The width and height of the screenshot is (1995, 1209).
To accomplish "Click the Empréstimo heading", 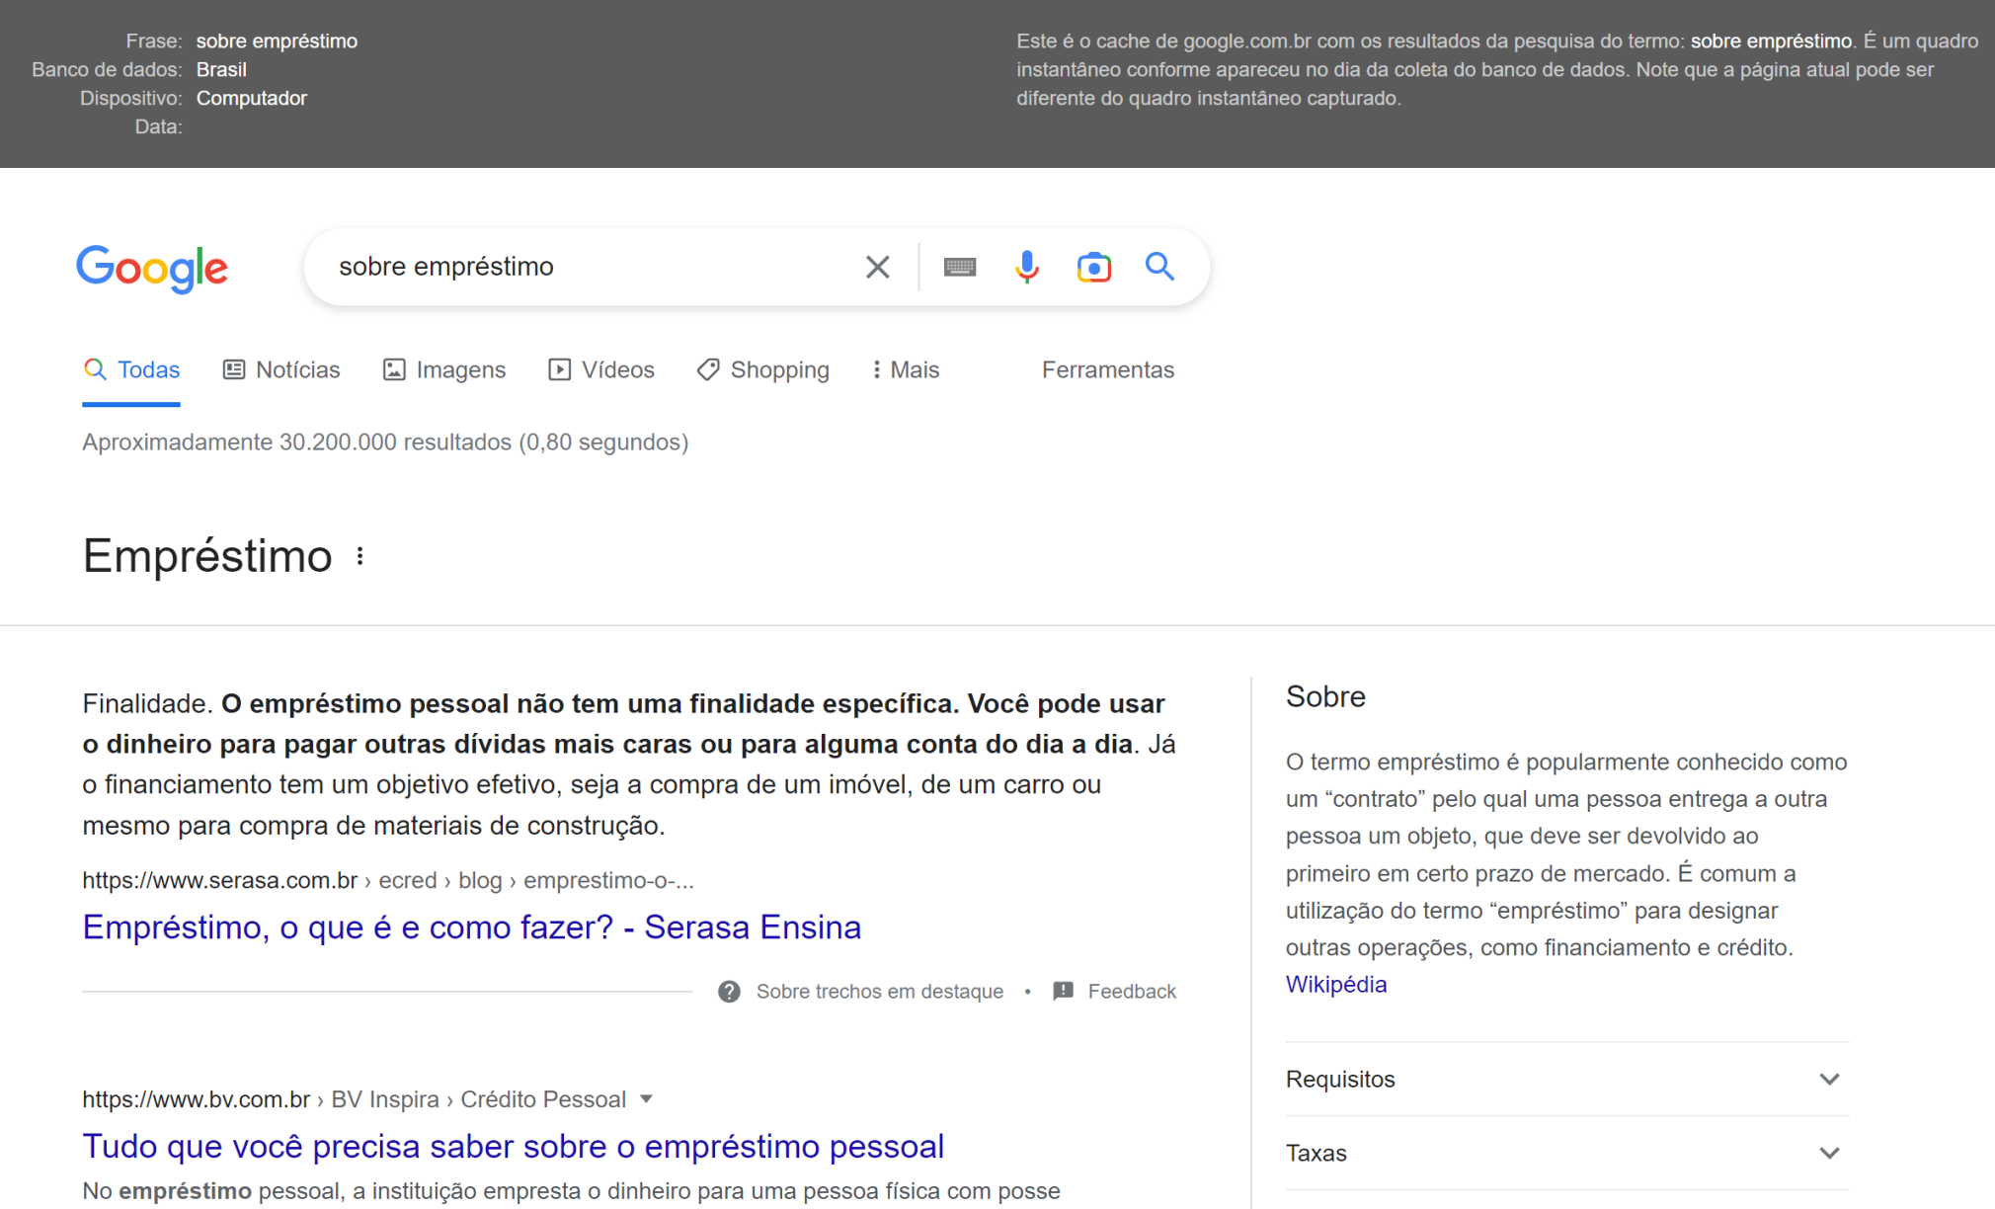I will 207,556.
